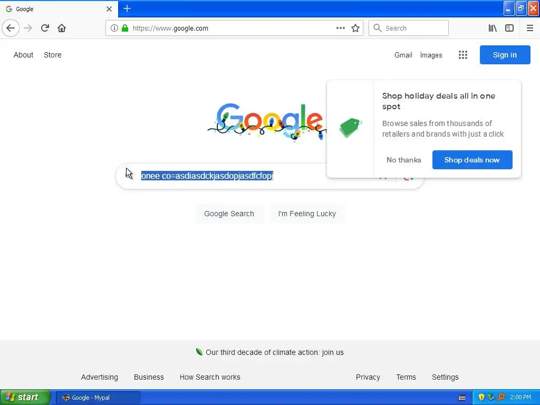Click the green arrows tray icon

pos(491,397)
